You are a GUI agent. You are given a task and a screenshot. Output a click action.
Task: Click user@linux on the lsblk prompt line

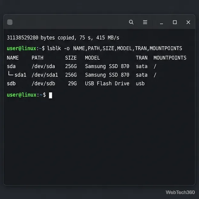tap(22, 48)
